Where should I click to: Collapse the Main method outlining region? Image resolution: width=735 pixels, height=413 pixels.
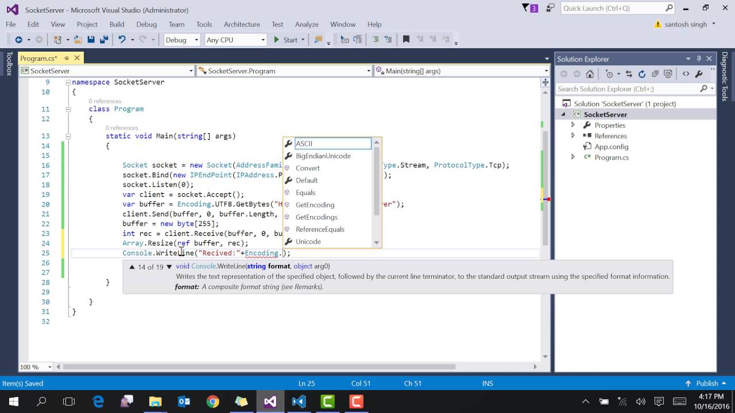pyautogui.click(x=68, y=136)
